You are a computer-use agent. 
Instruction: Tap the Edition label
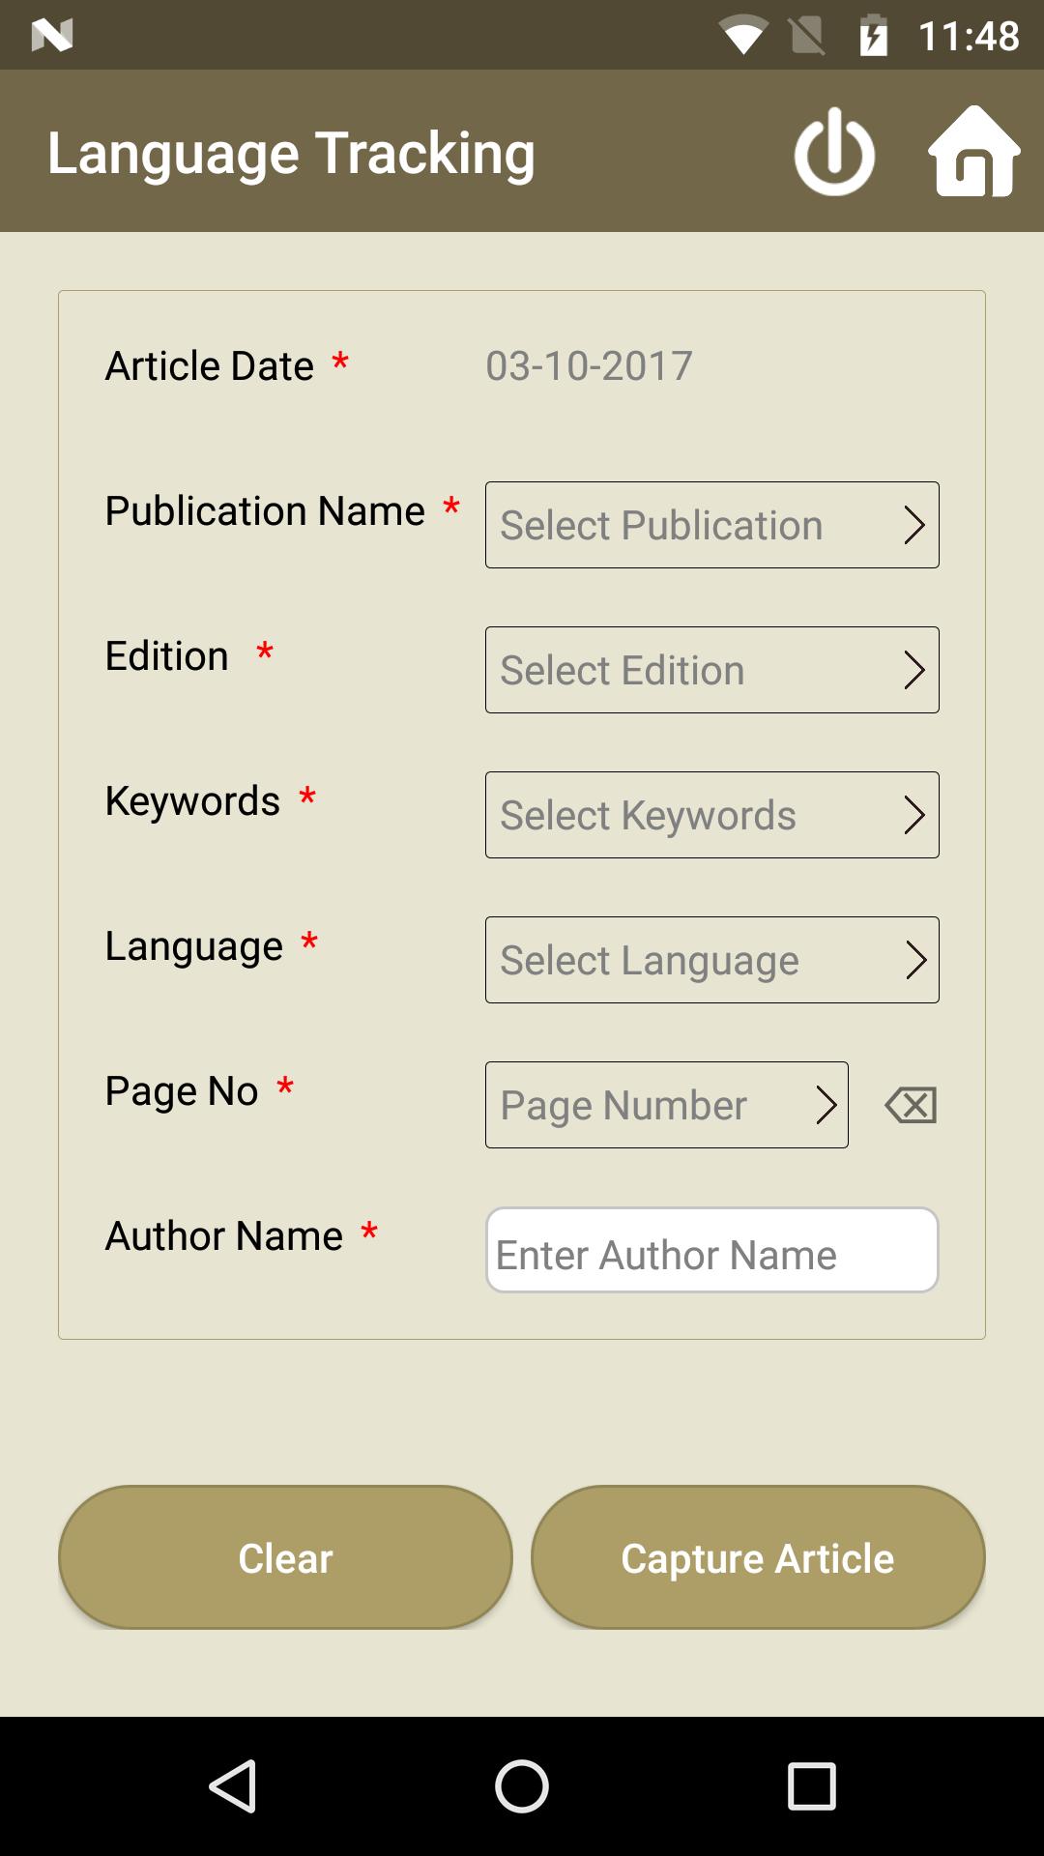click(x=167, y=656)
